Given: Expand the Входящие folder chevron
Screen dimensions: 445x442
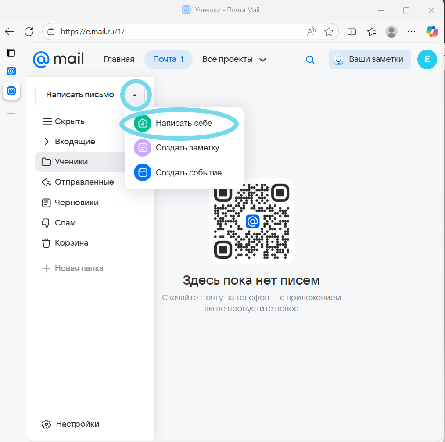Looking at the screenshot, I should click(47, 142).
